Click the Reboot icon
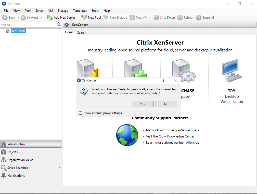This screenshot has width=257, height=194. (180, 18)
